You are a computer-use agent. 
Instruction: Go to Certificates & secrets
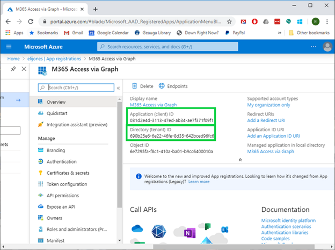pyautogui.click(x=68, y=173)
